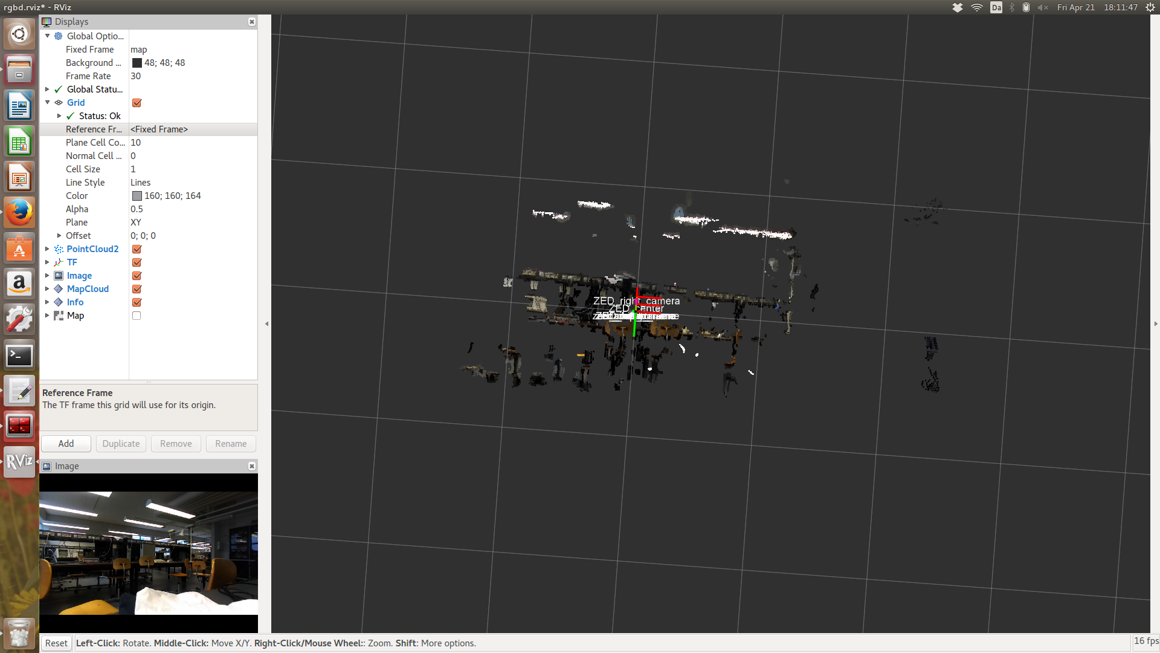Click the TF display axes icon
The width and height of the screenshot is (1160, 653).
(x=59, y=262)
